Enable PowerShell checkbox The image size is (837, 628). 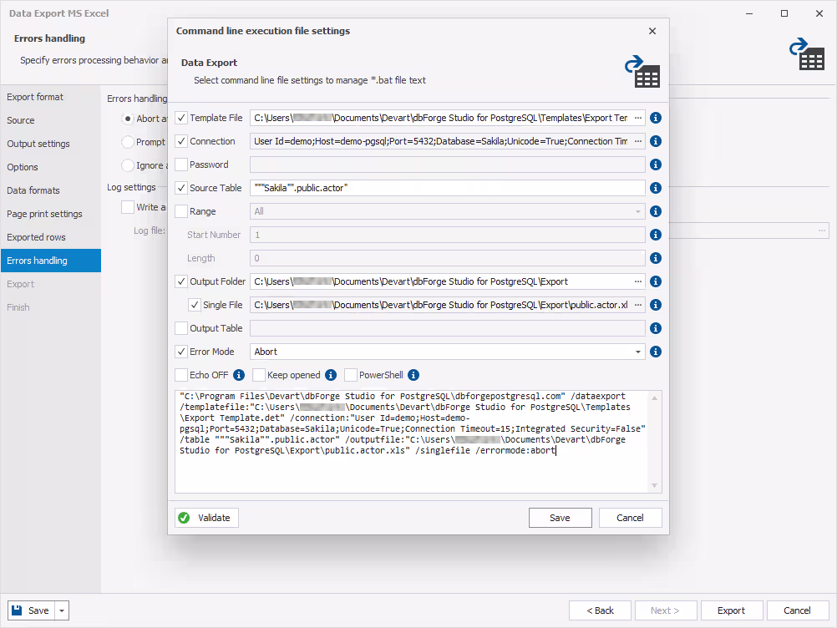click(x=351, y=375)
